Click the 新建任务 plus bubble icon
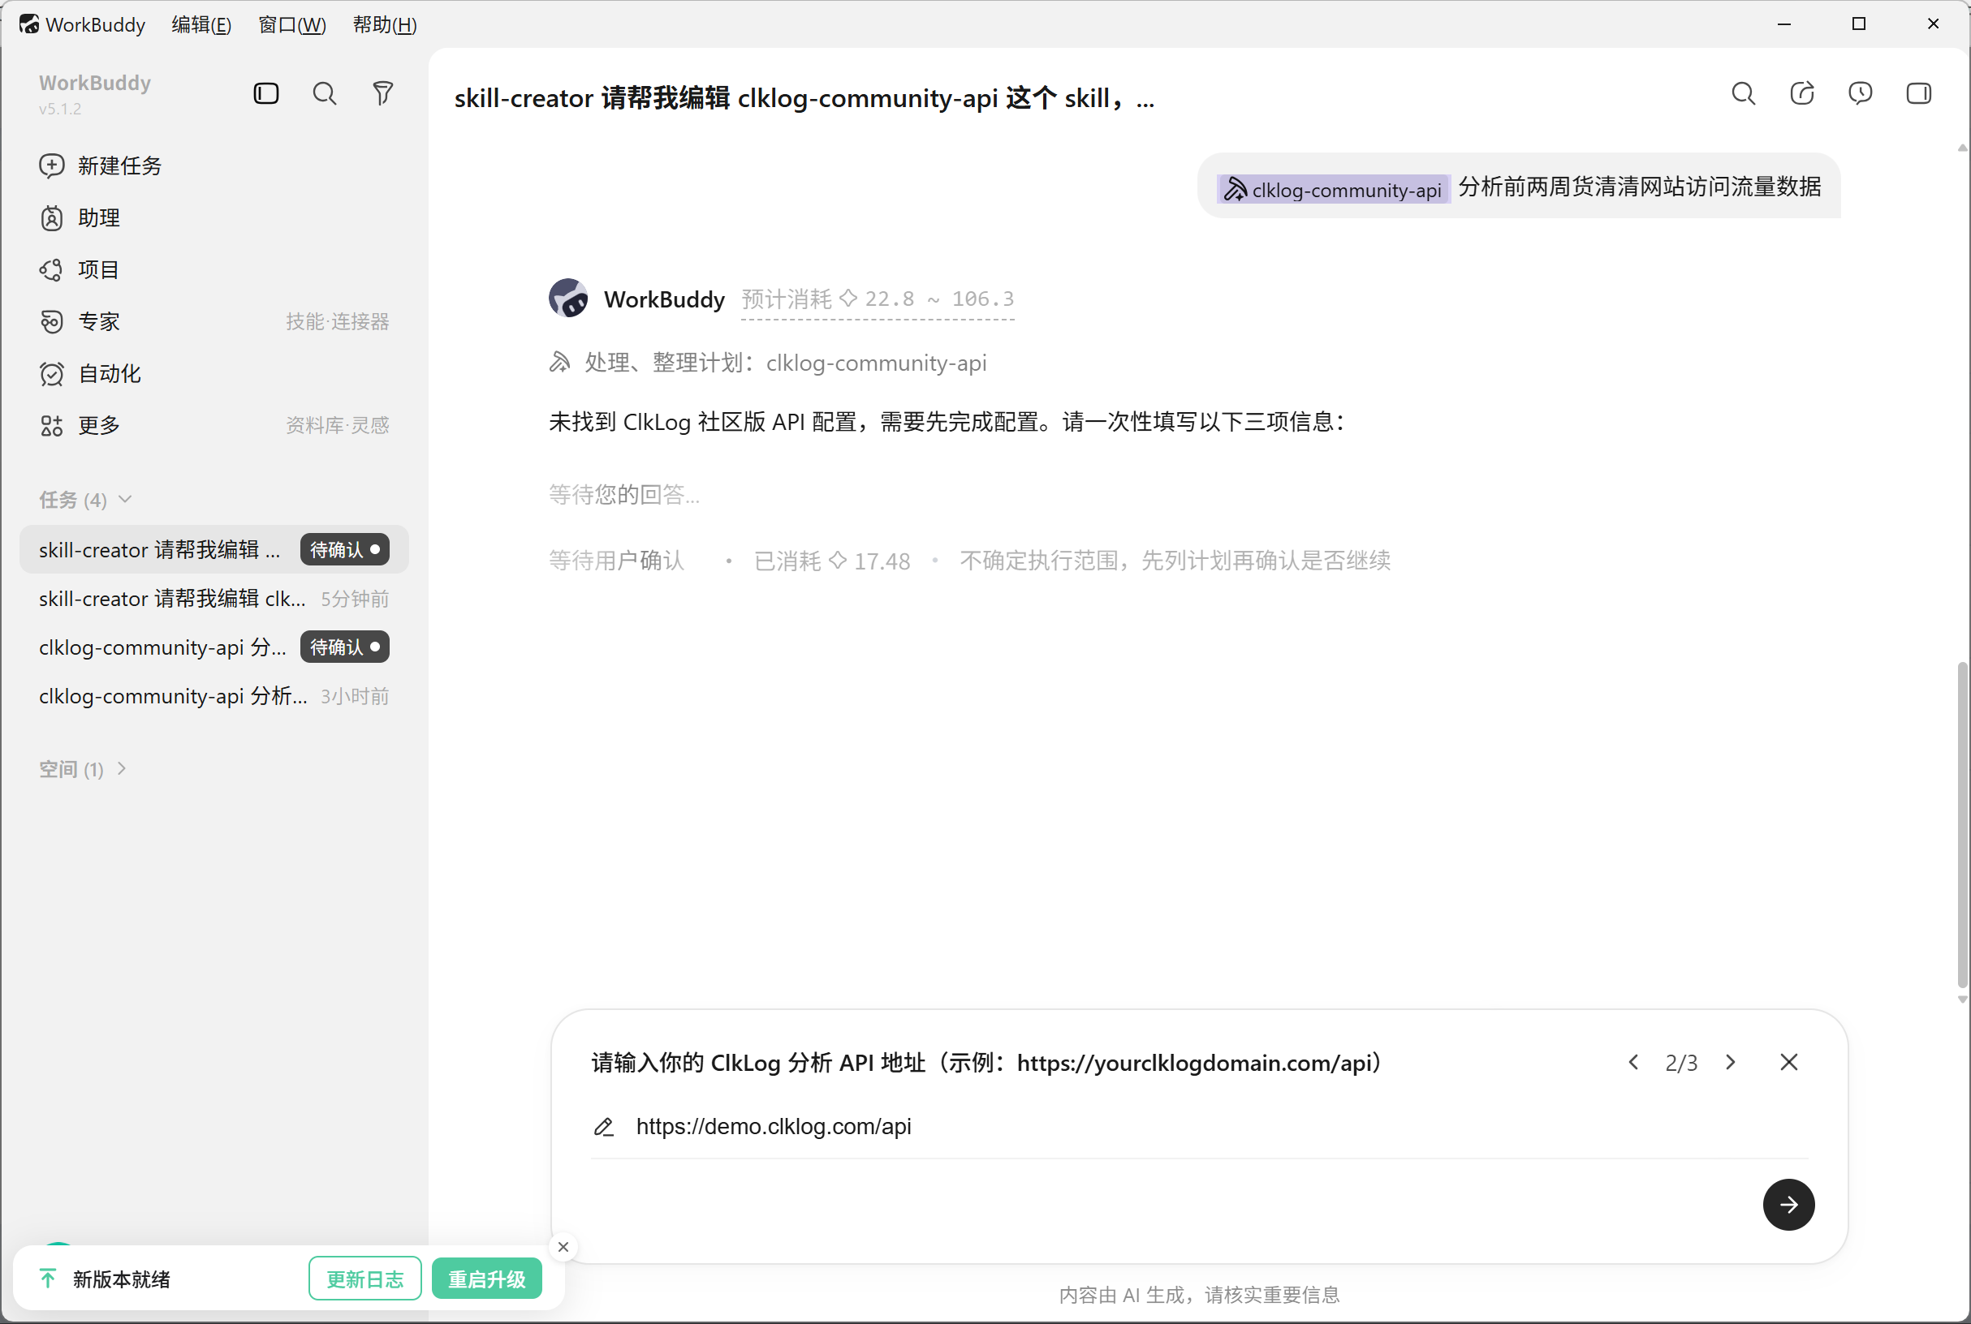The width and height of the screenshot is (1971, 1324). tap(51, 165)
